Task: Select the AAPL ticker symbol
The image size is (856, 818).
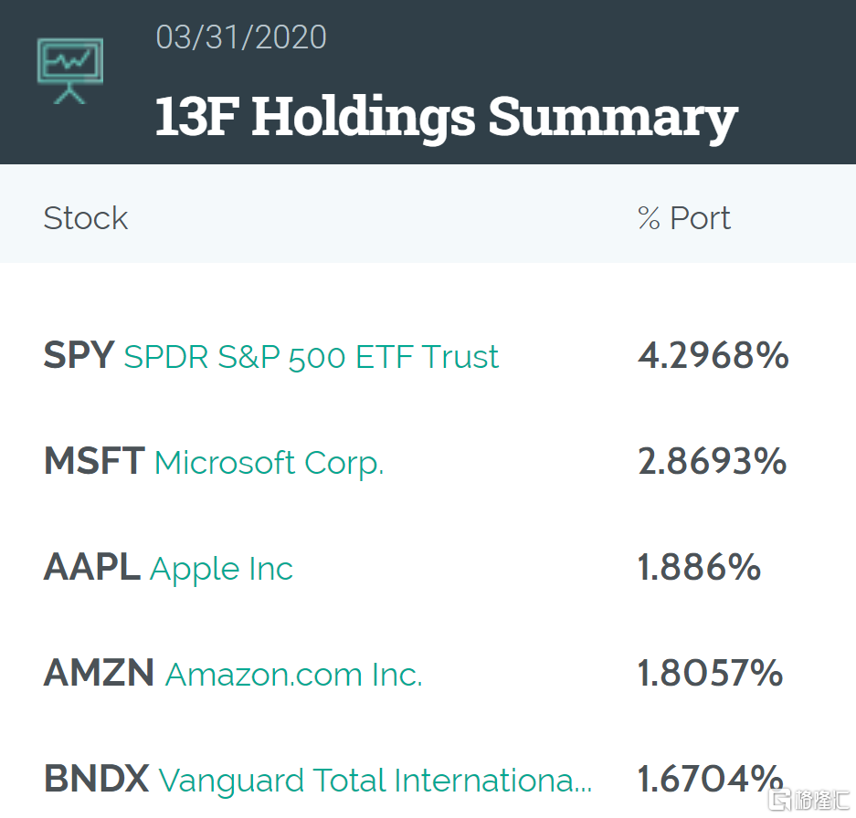Action: click(91, 568)
